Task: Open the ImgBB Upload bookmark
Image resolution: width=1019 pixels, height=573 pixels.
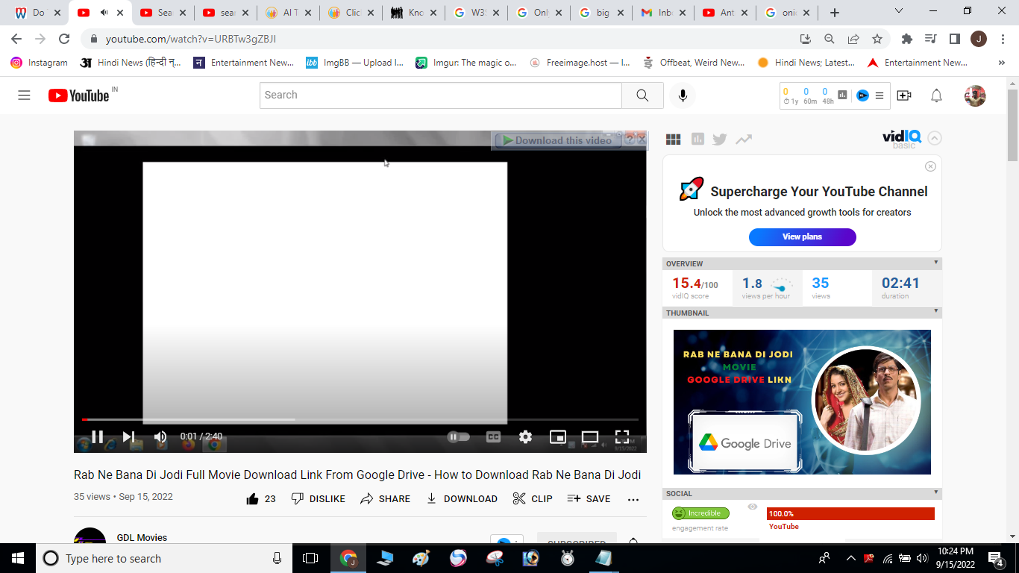Action: tap(355, 63)
